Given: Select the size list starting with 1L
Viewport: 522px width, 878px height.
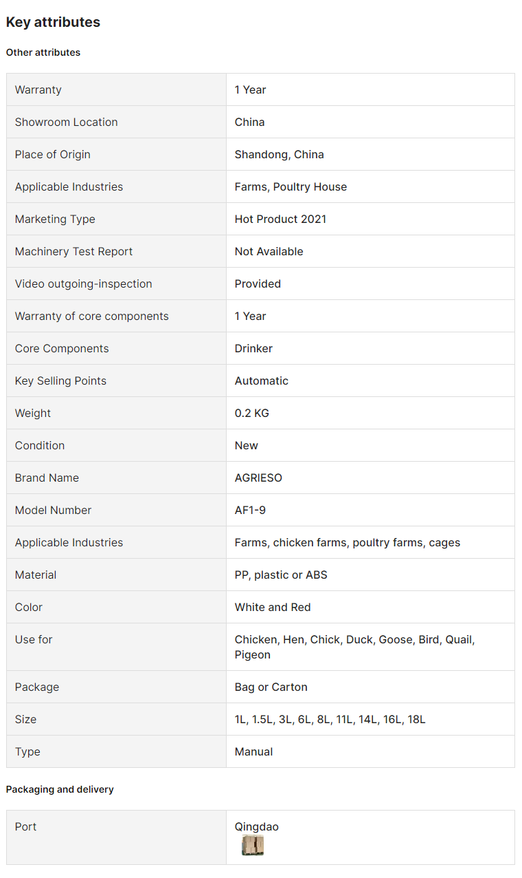Looking at the screenshot, I should pyautogui.click(x=330, y=719).
